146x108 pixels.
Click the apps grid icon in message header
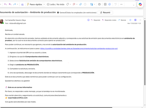click(135, 20)
